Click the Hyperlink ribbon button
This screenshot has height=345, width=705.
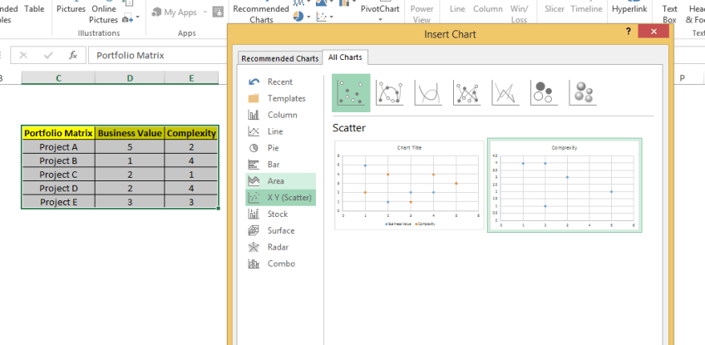[630, 8]
